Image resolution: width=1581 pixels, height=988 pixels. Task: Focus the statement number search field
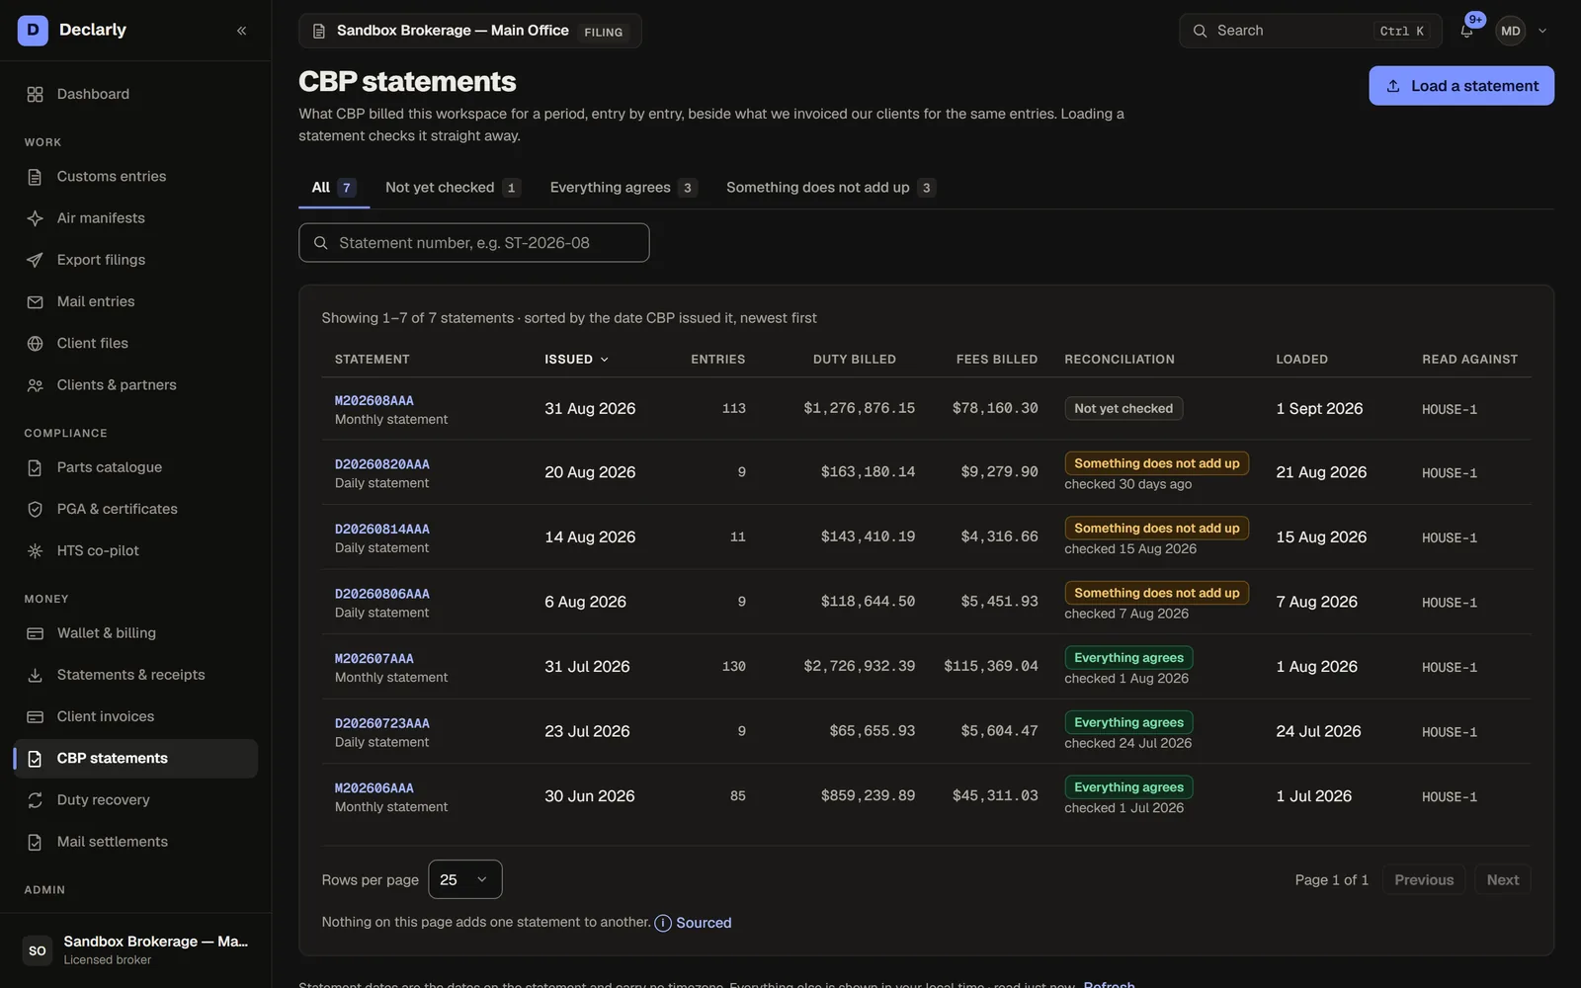[474, 243]
